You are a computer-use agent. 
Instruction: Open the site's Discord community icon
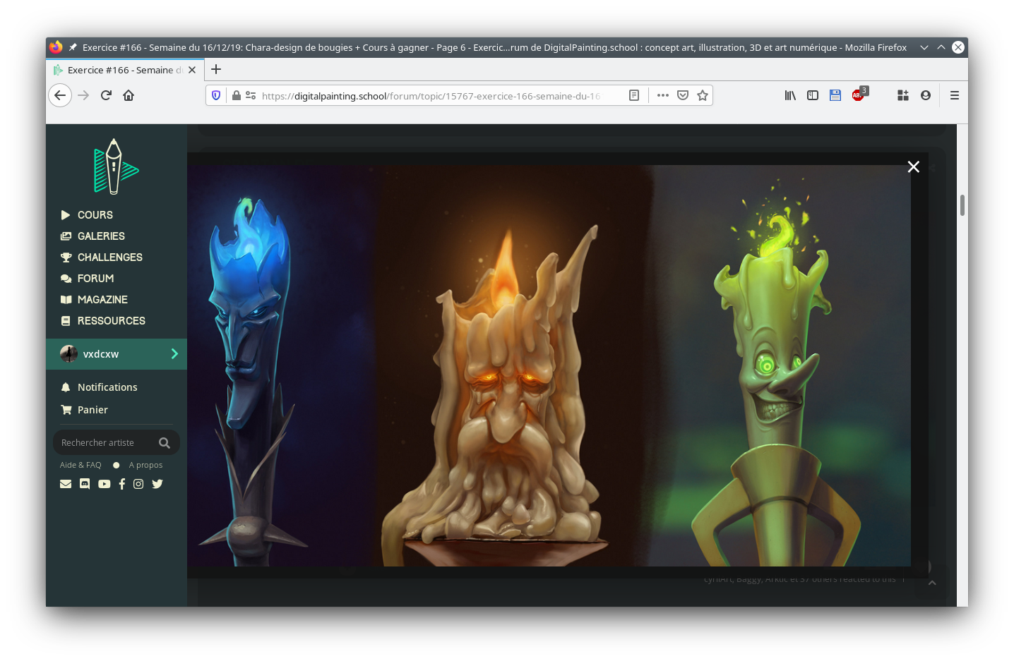(x=85, y=483)
